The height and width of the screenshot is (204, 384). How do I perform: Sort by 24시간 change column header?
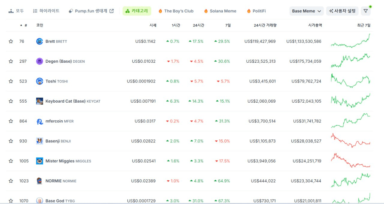point(199,25)
